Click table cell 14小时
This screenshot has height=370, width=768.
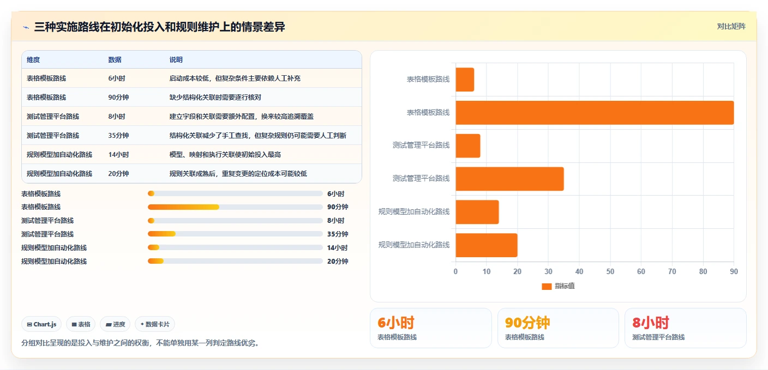(x=119, y=155)
